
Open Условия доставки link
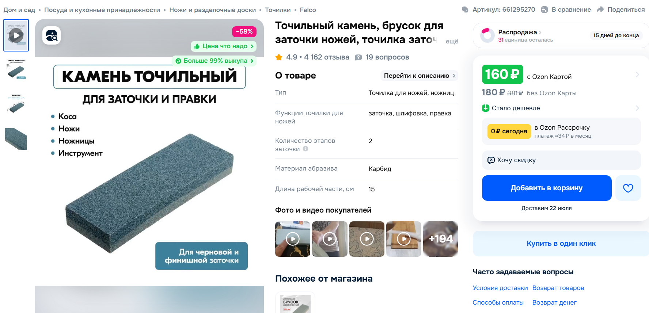[x=500, y=288]
